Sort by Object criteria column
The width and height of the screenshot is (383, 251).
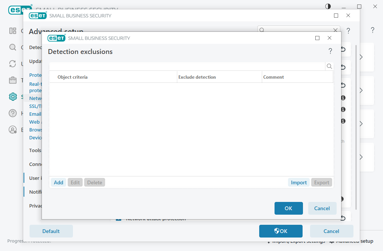tap(113, 77)
